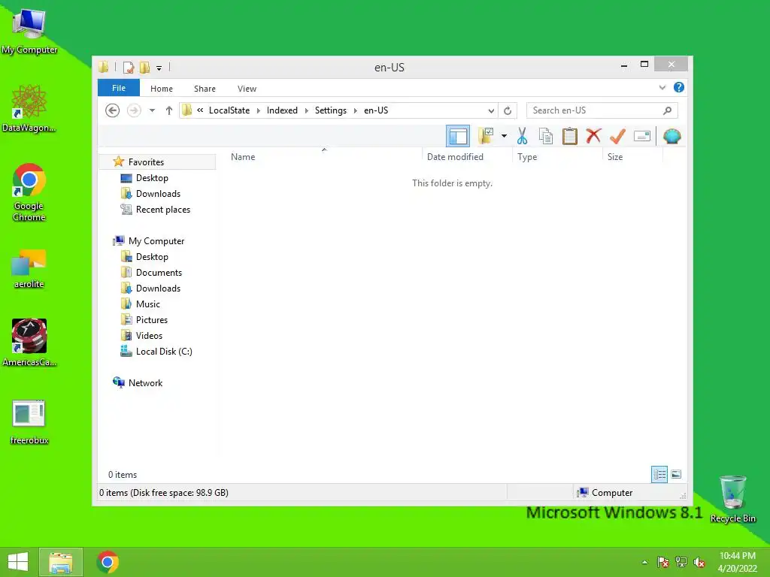Screen dimensions: 770x577
Task: Go up one level with Up arrow
Action: click(x=169, y=110)
